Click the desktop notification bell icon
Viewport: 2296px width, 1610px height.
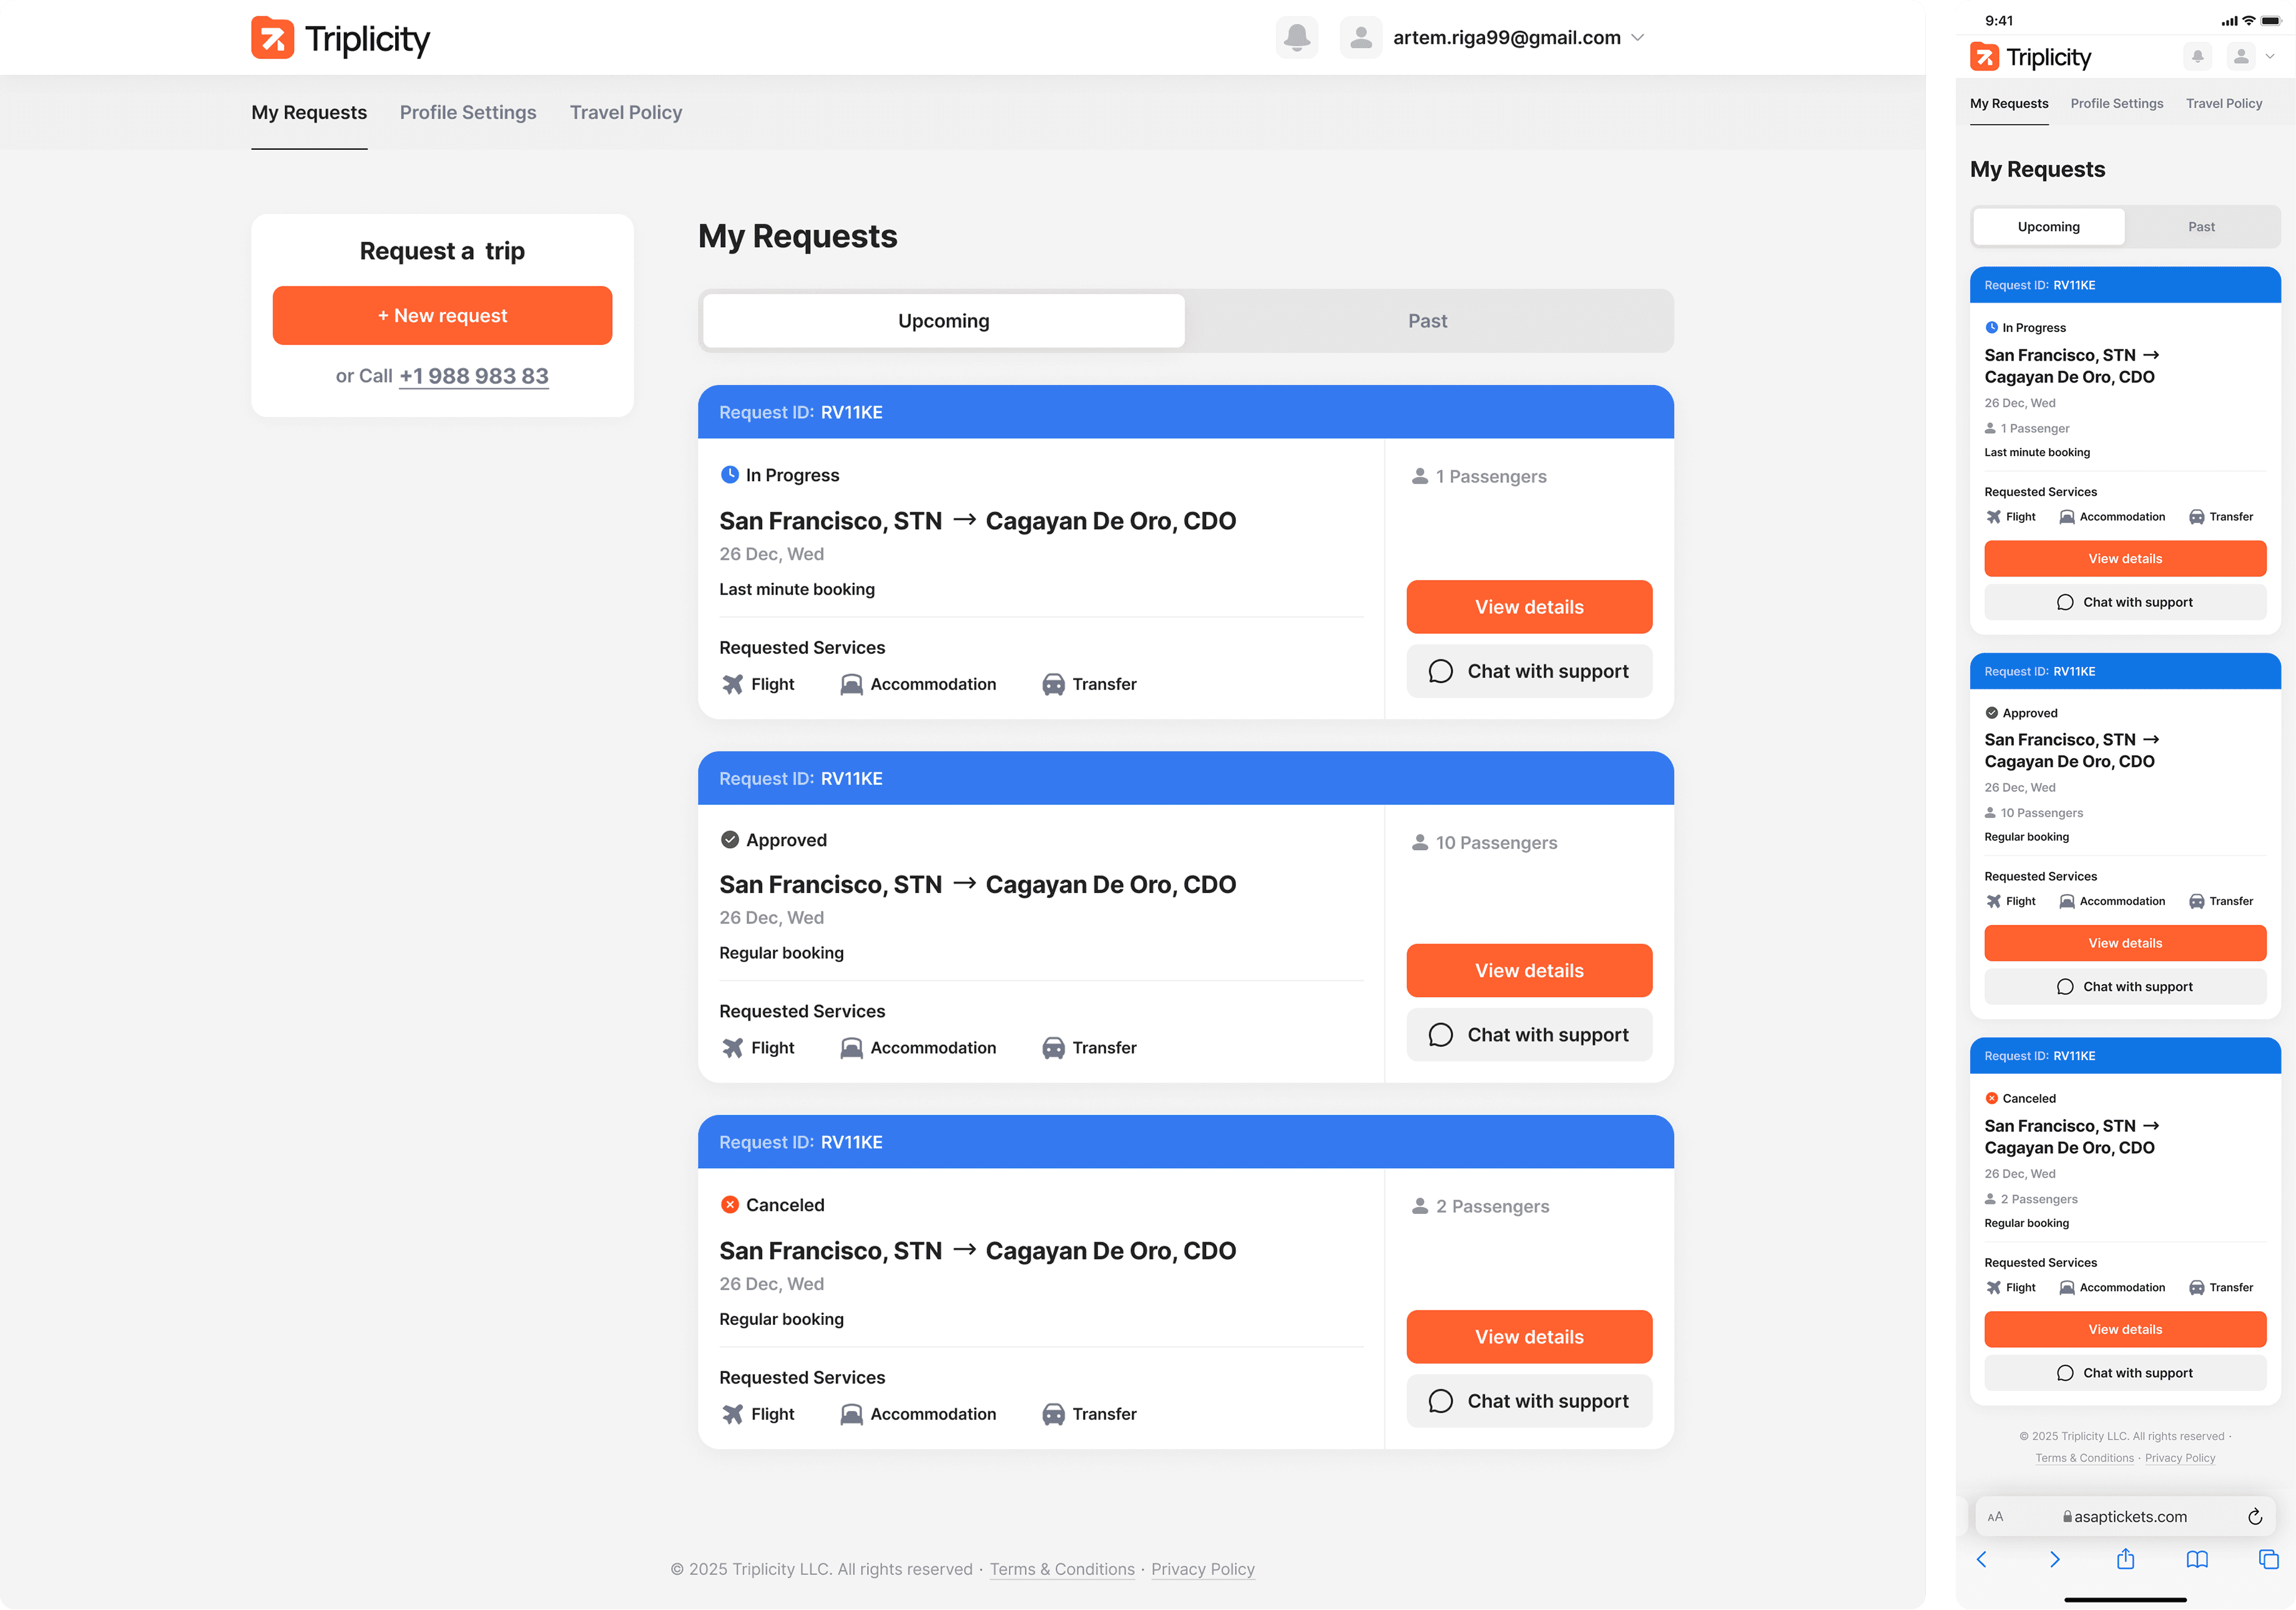pyautogui.click(x=1296, y=38)
